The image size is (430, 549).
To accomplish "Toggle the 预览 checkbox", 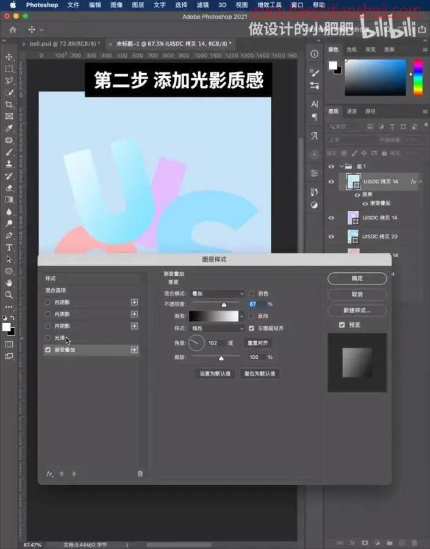I will (342, 325).
